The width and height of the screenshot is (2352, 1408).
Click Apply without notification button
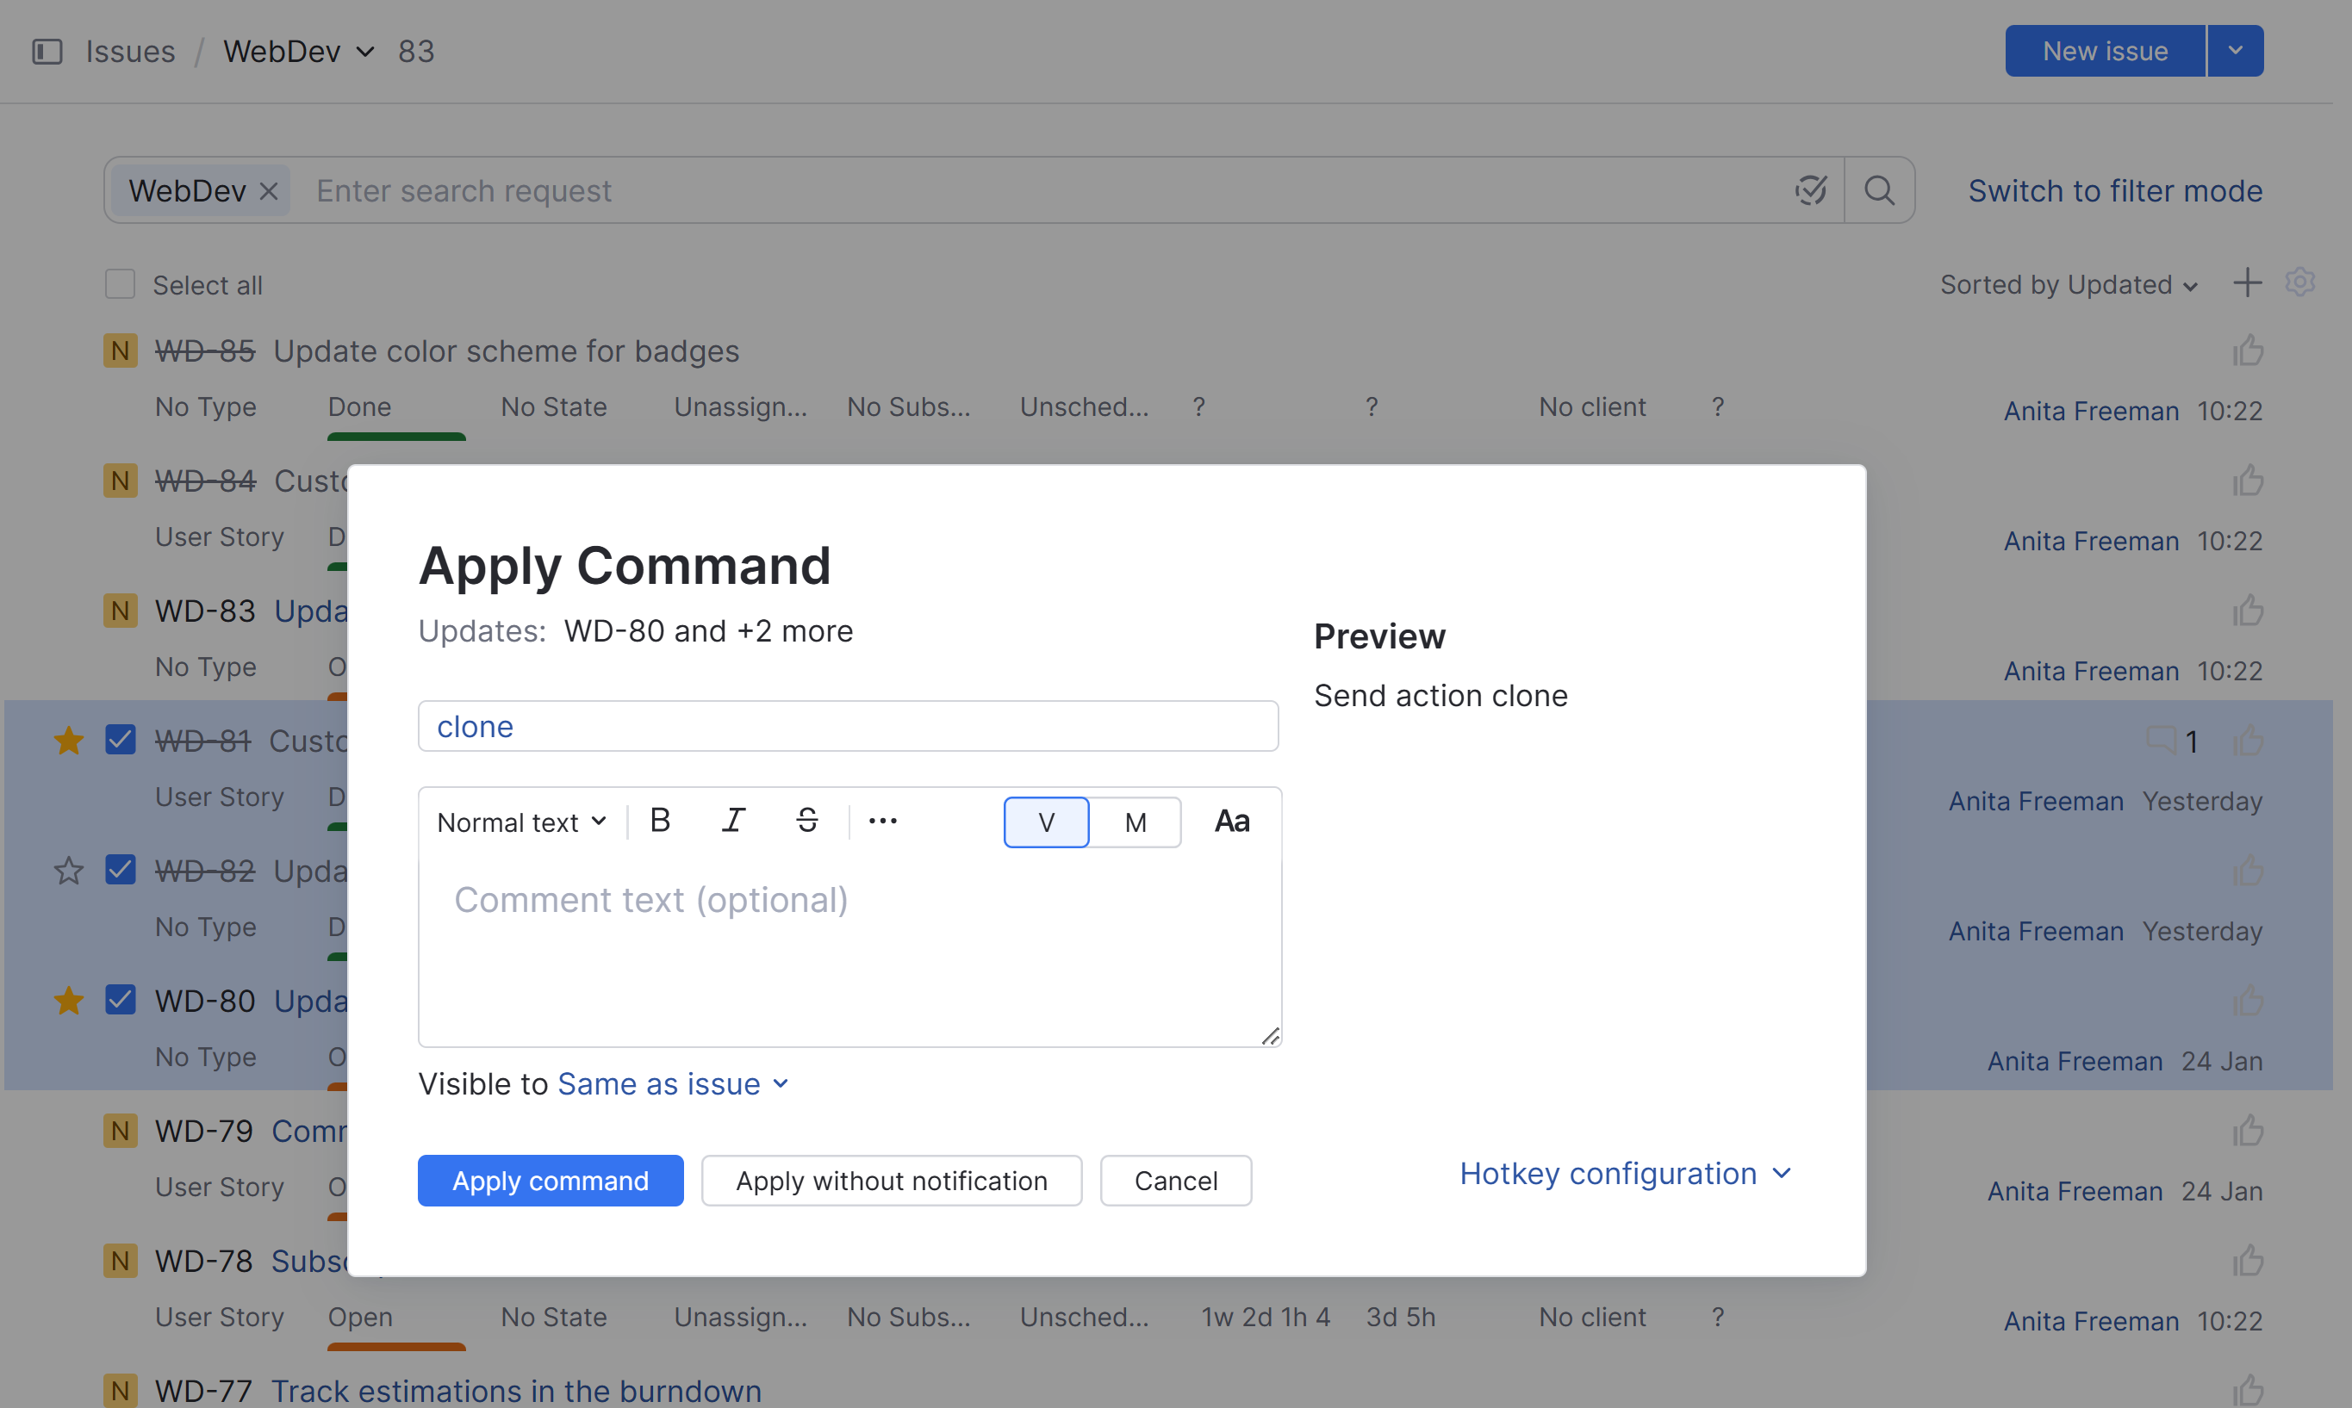[x=891, y=1181]
